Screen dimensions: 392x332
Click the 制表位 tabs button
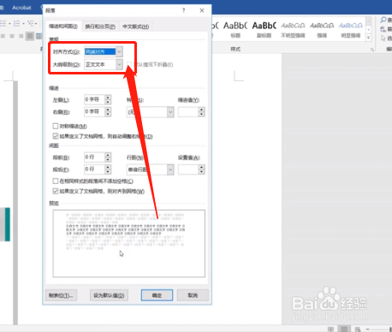(61, 295)
